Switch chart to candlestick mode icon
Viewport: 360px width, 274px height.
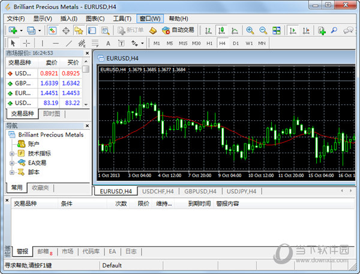coord(221,30)
